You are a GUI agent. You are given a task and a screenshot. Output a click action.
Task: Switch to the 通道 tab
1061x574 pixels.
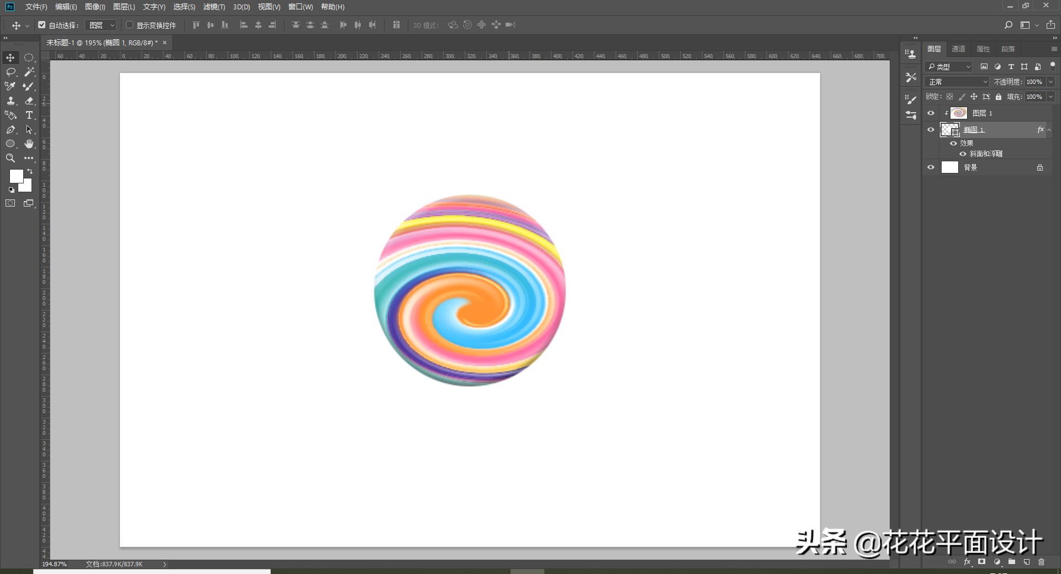(x=958, y=49)
